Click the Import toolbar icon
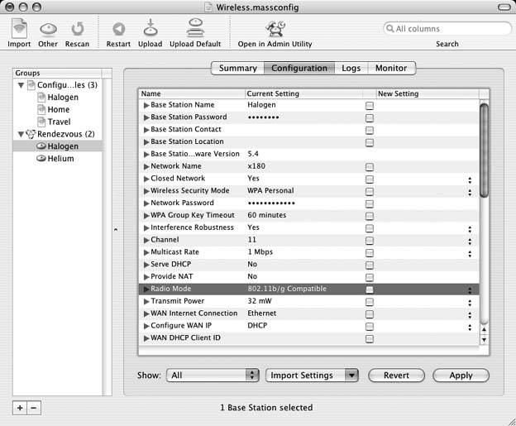This screenshot has height=426, width=516. click(x=19, y=31)
